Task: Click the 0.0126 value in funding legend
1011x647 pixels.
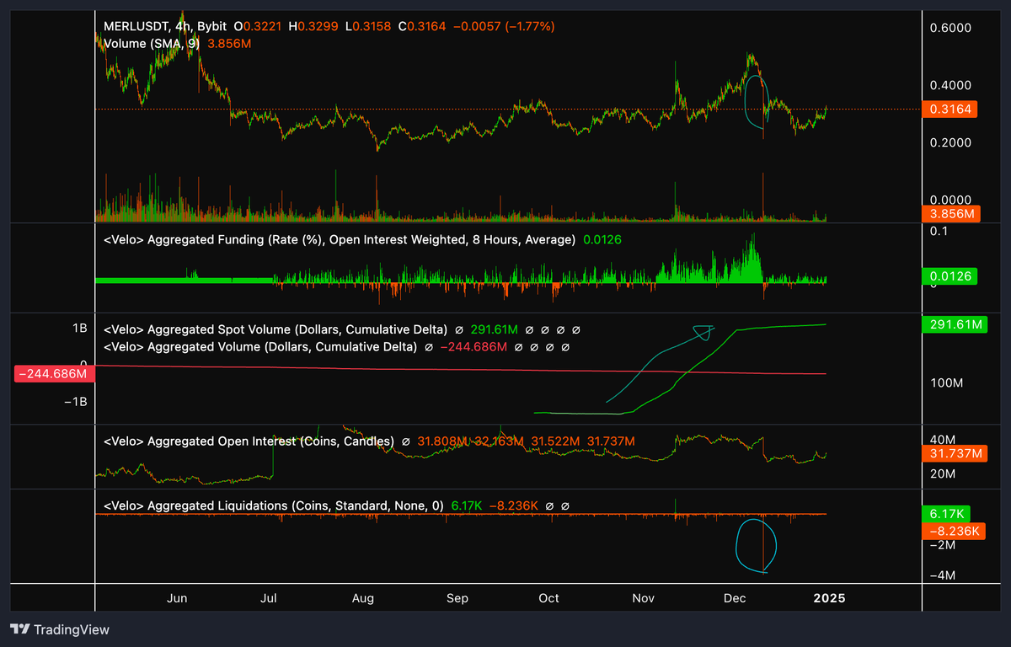Action: [x=602, y=240]
